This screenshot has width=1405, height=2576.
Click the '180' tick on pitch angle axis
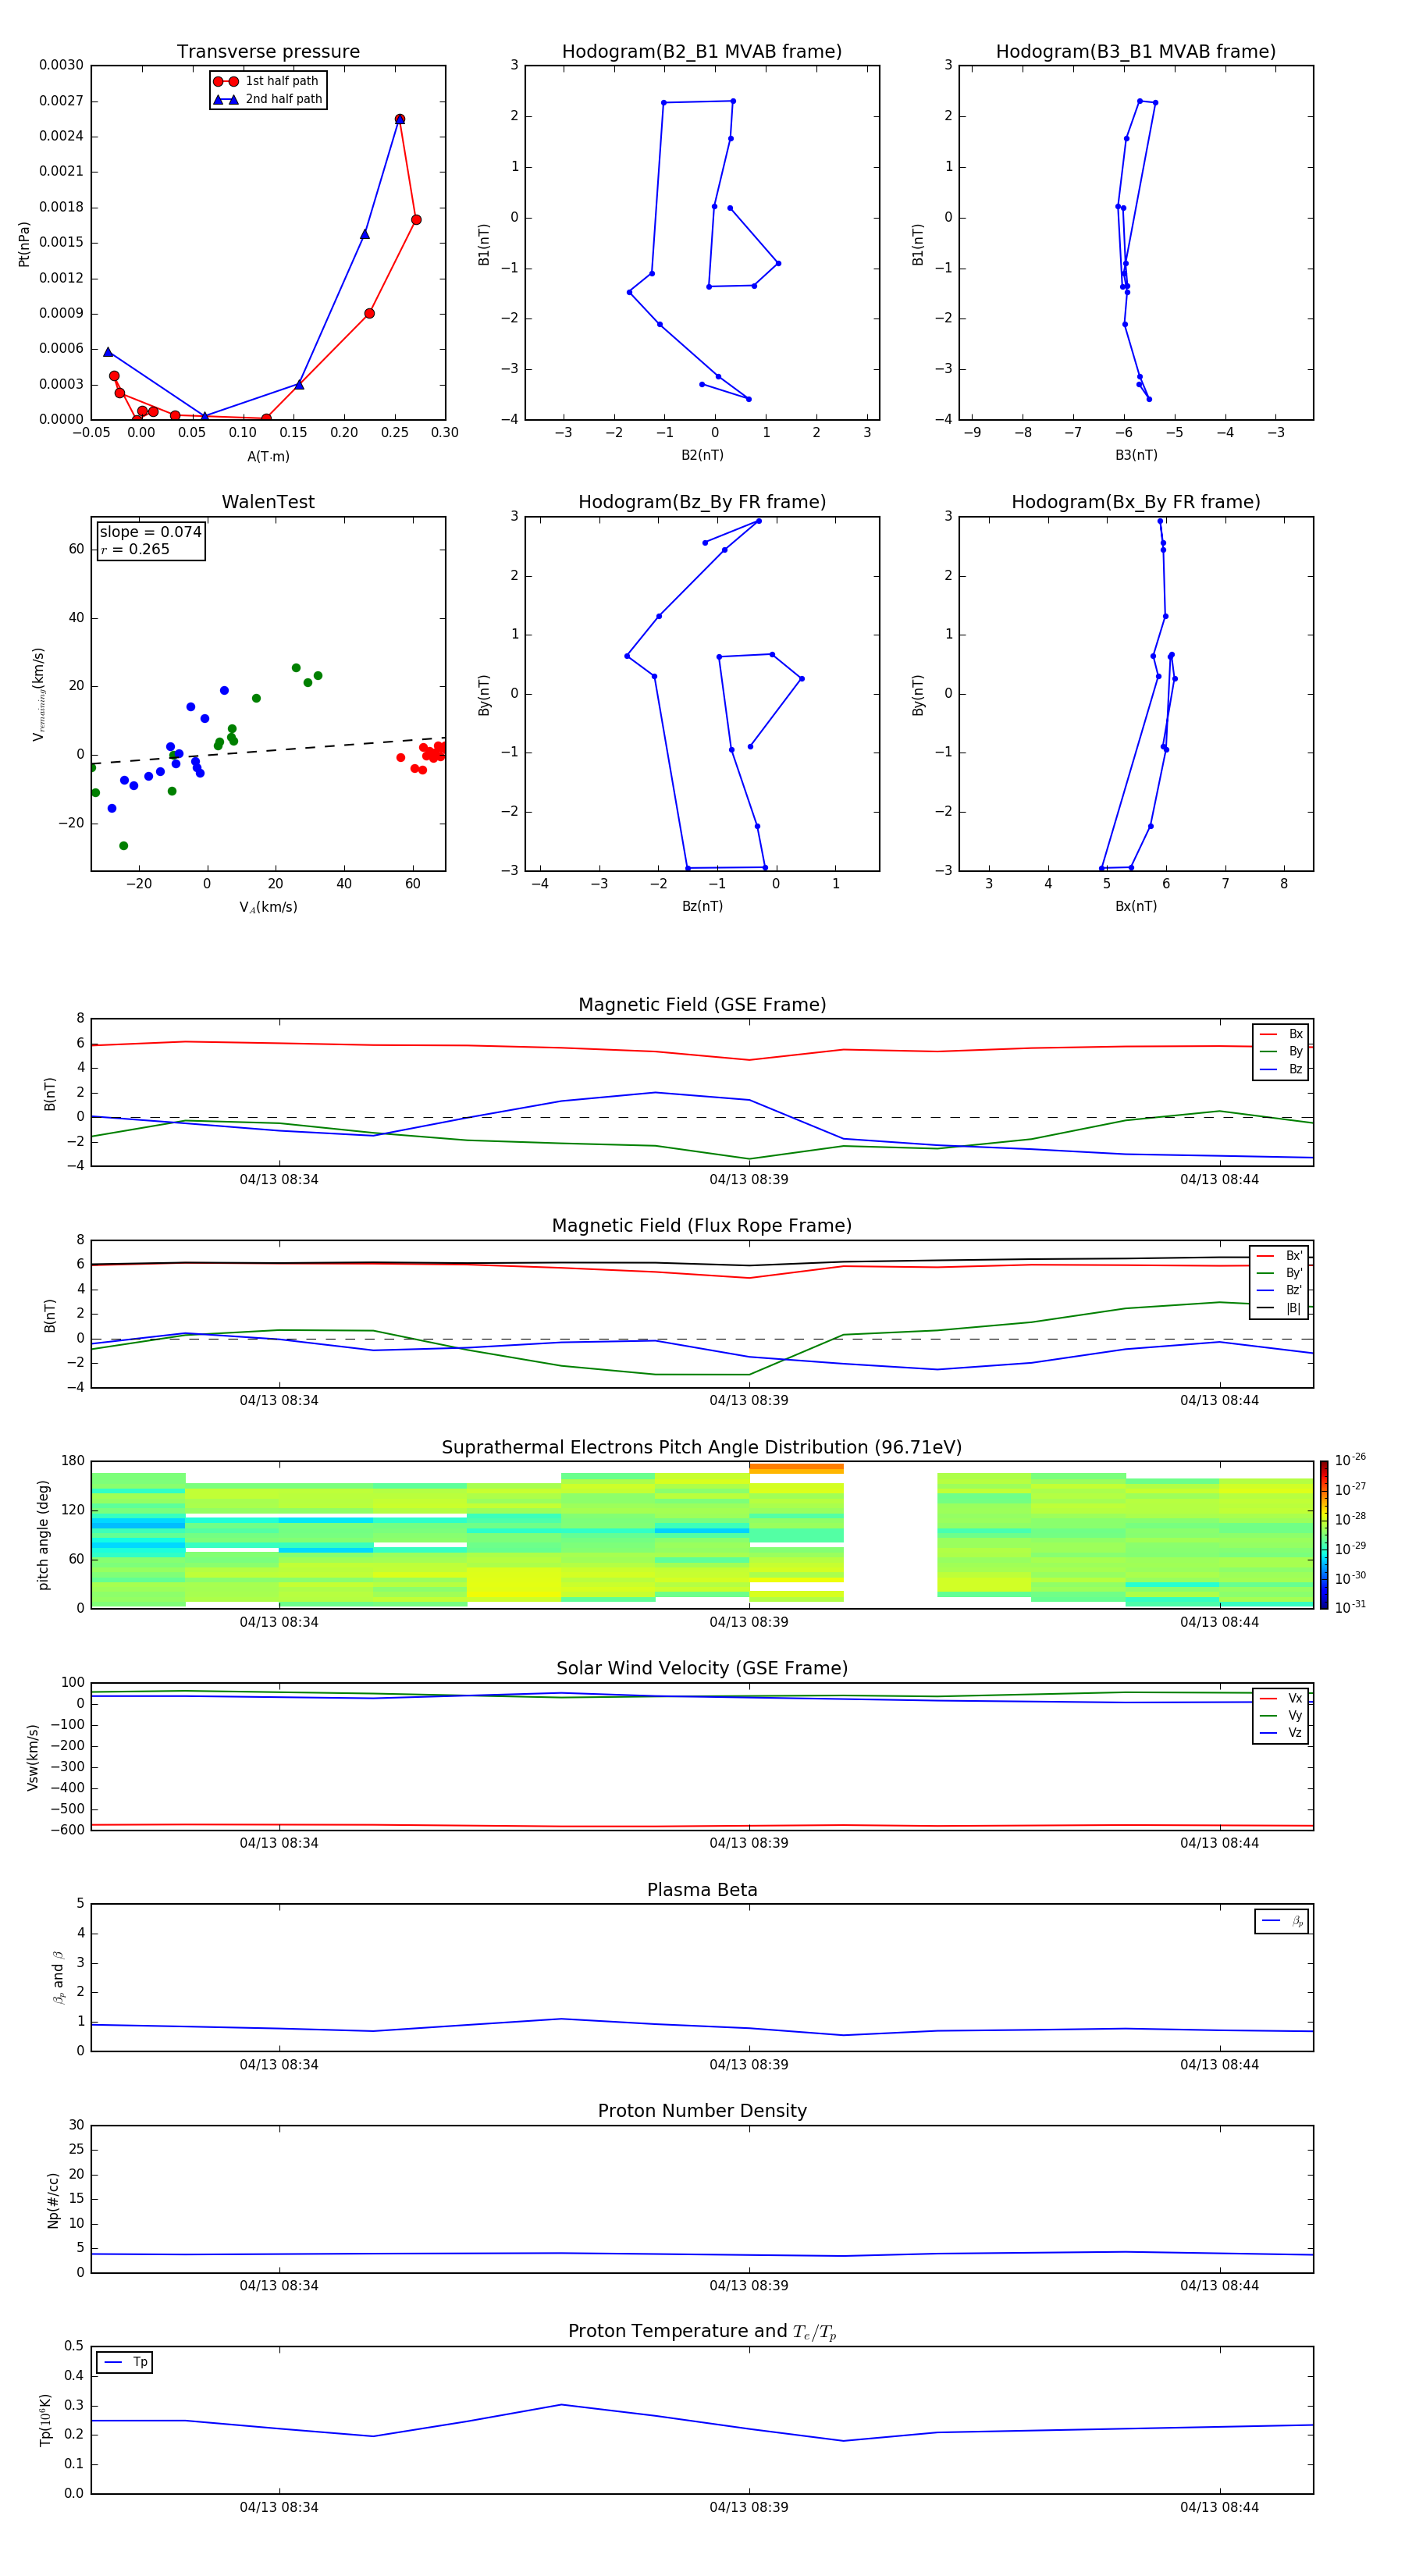coord(73,1461)
